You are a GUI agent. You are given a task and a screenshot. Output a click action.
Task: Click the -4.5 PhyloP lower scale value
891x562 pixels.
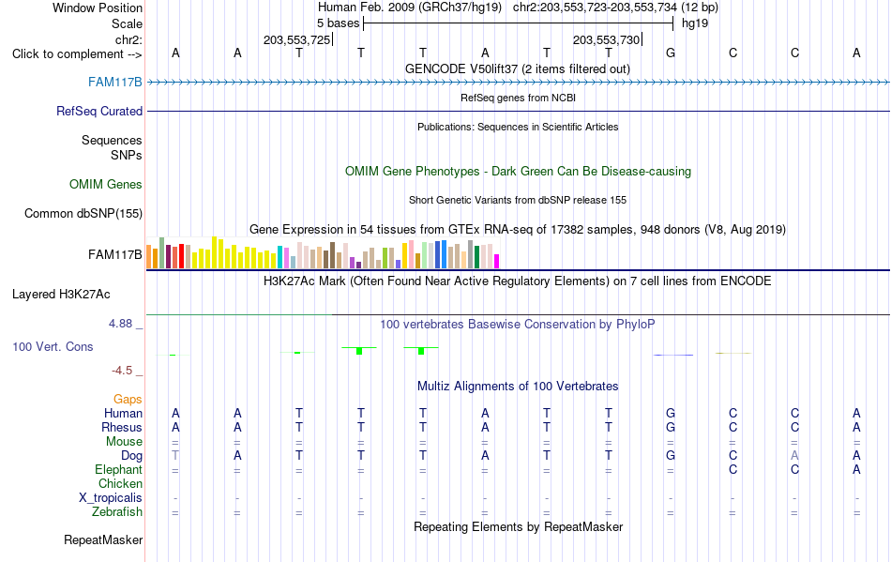(122, 371)
